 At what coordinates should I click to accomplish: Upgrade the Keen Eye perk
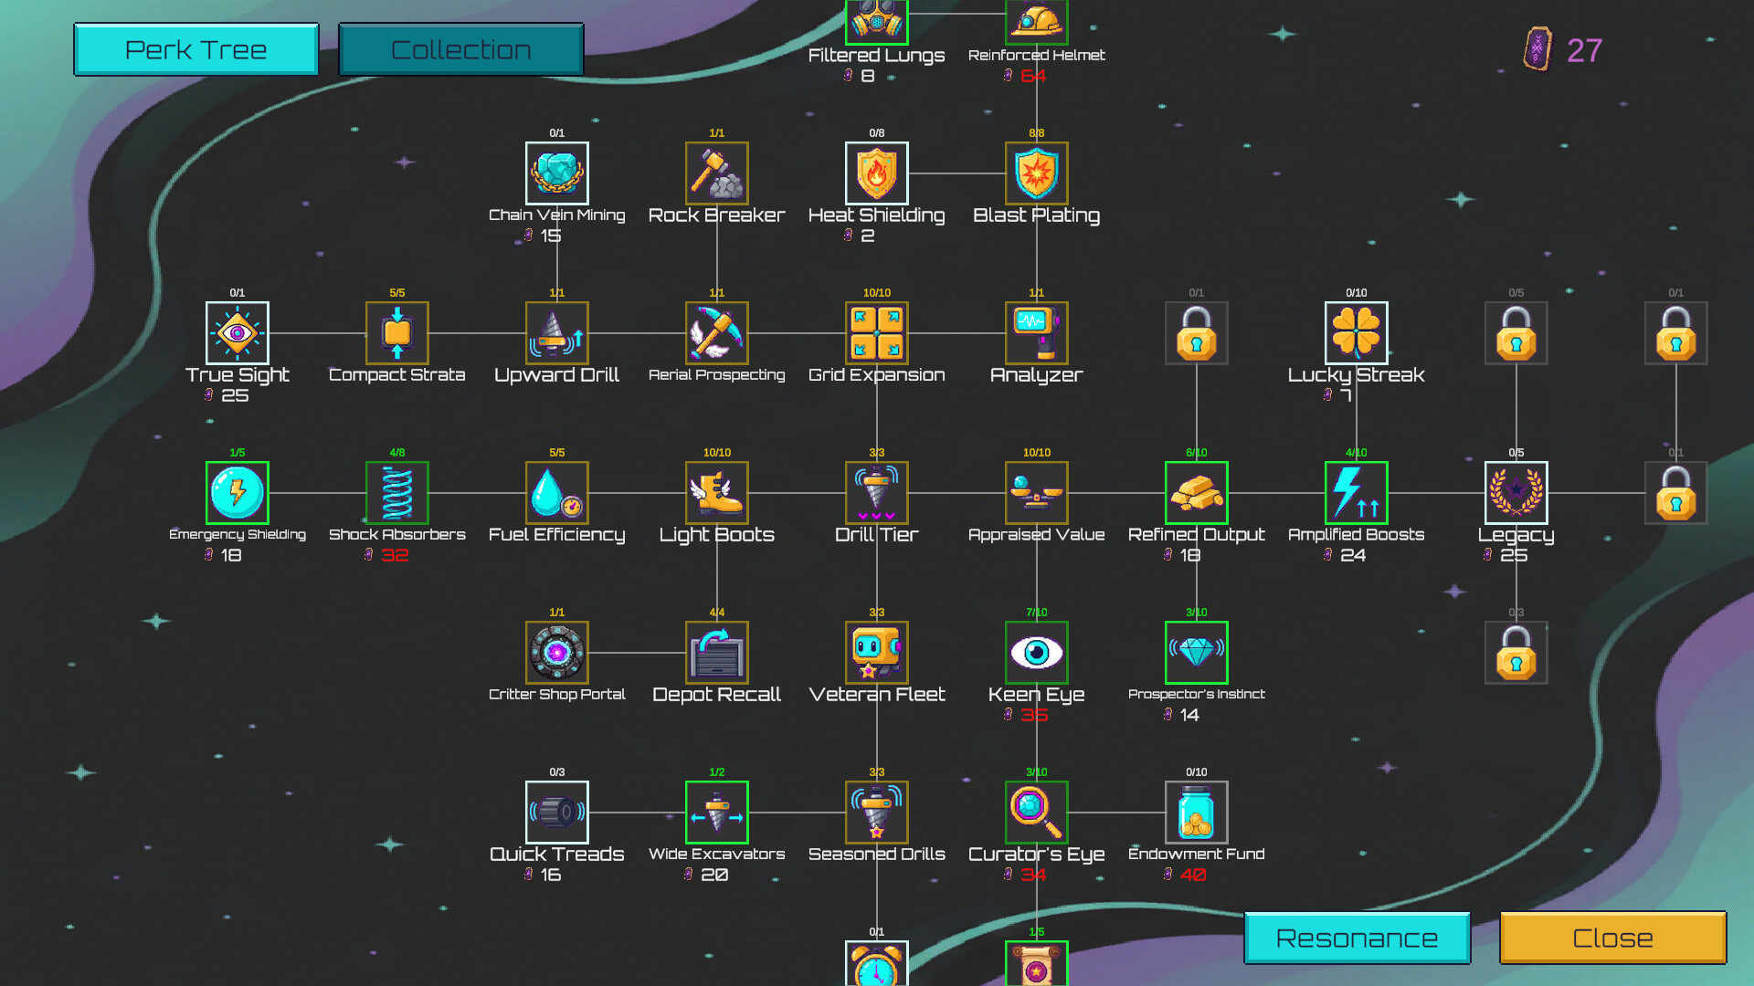click(x=1037, y=653)
